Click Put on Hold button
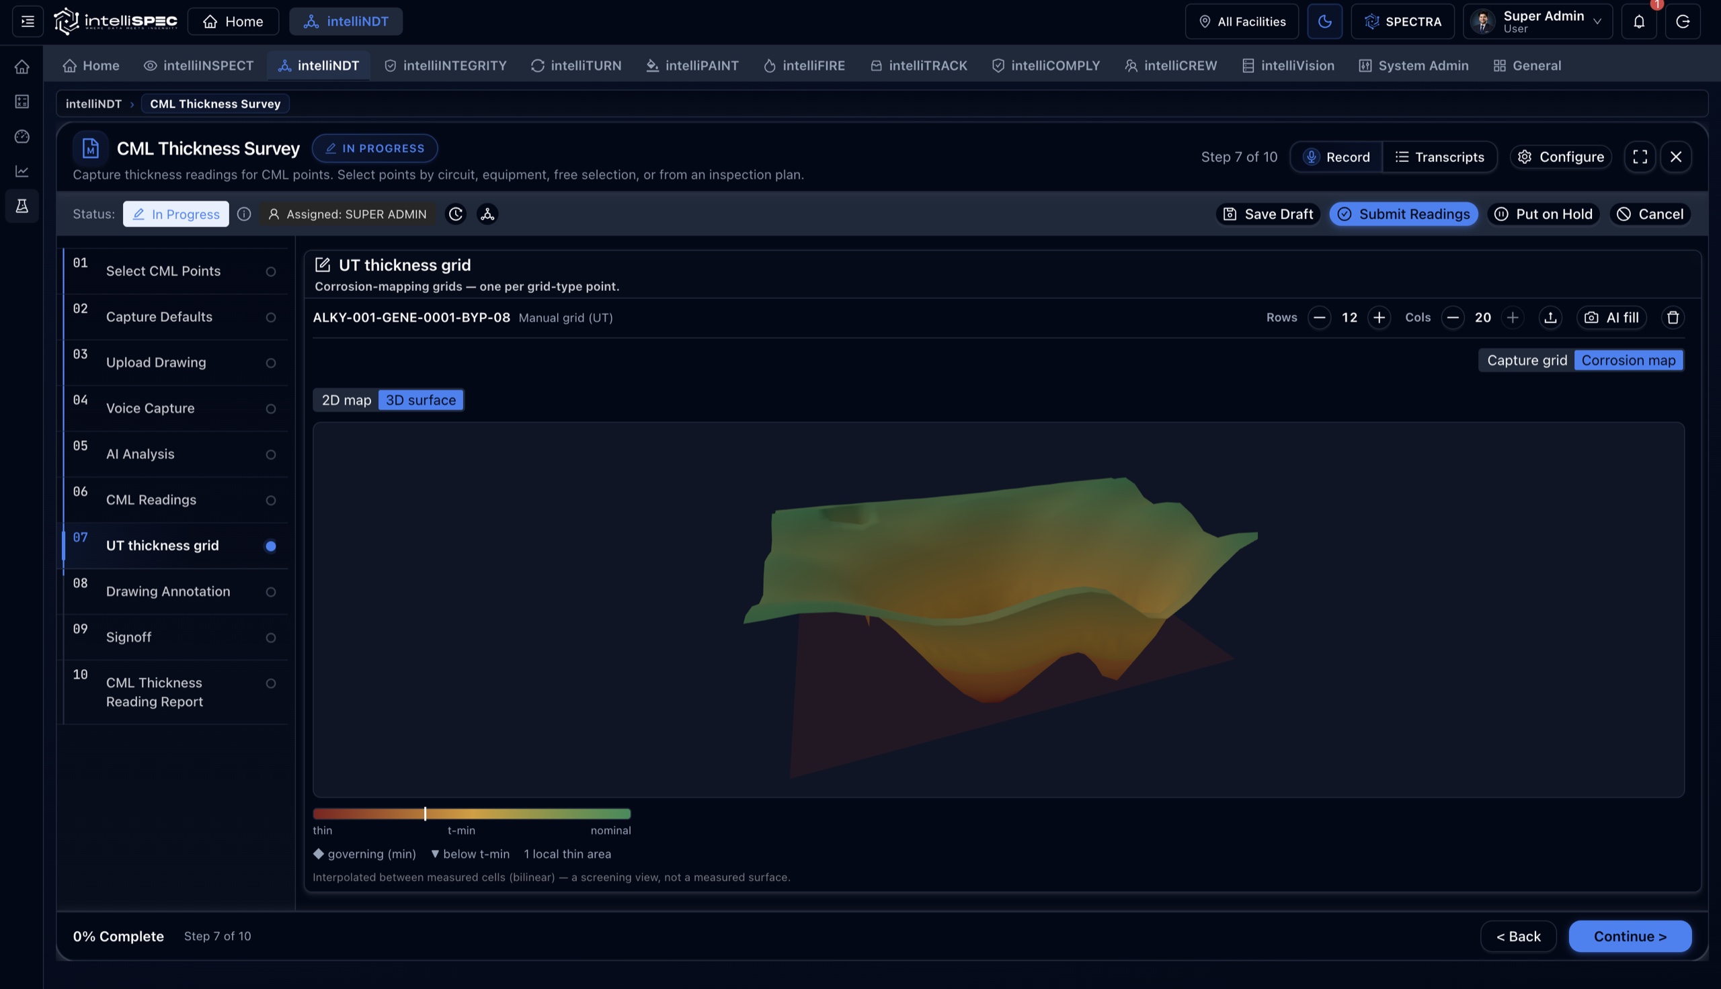The image size is (1721, 989). [1543, 214]
